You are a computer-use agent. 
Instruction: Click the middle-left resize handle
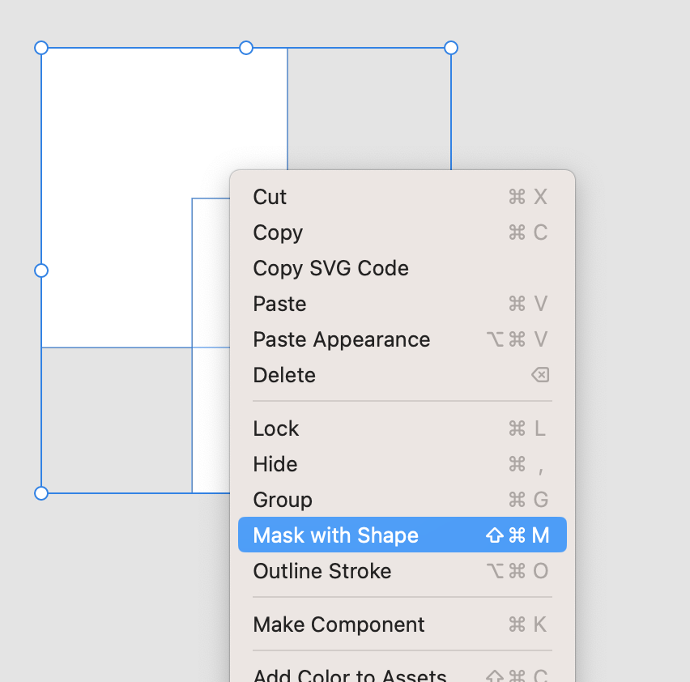41,271
